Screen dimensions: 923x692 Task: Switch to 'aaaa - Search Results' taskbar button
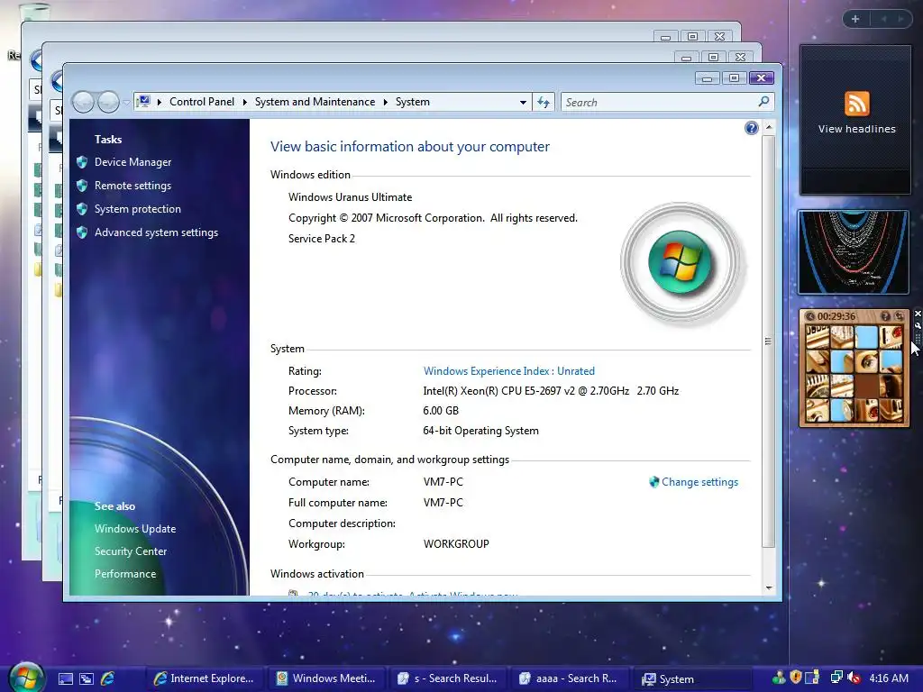click(x=571, y=678)
